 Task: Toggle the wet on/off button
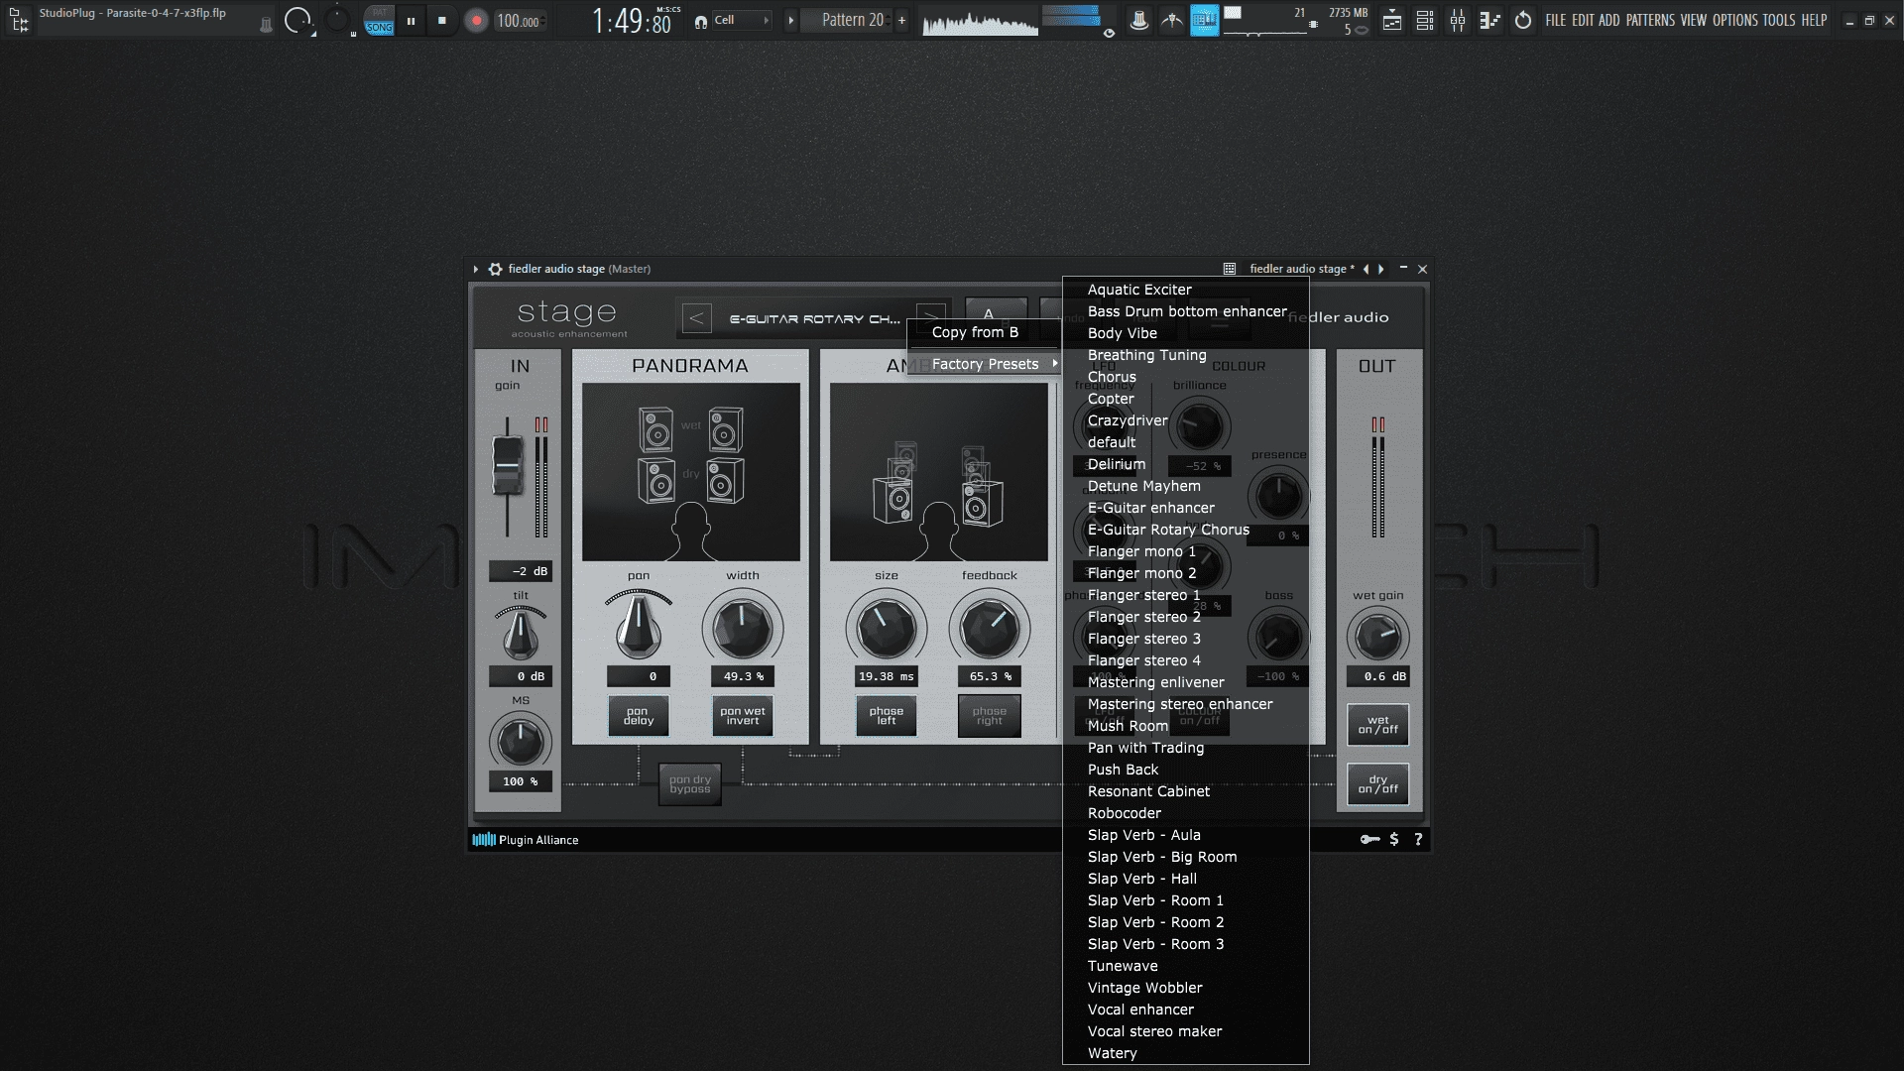(1377, 725)
